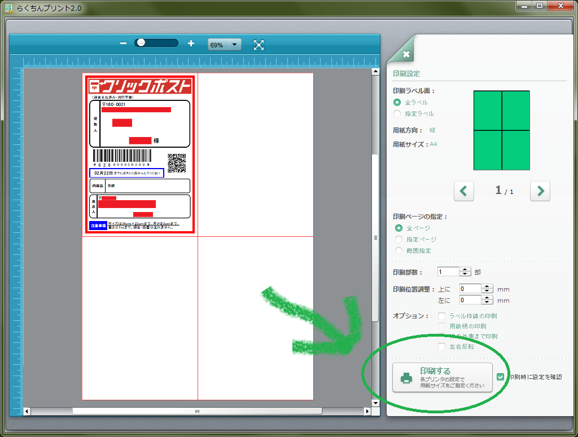Click the 用紙サイズ A4 value

[x=433, y=144]
